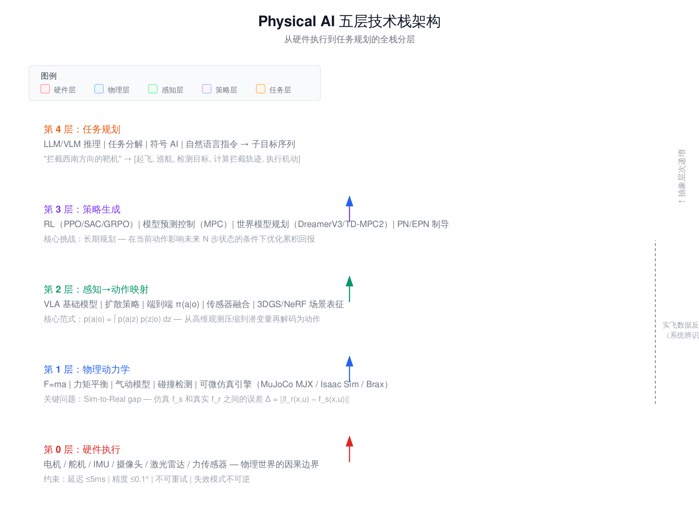Click the line starting F=ma | 力矩平衡
The image size is (699, 524).
tap(216, 385)
